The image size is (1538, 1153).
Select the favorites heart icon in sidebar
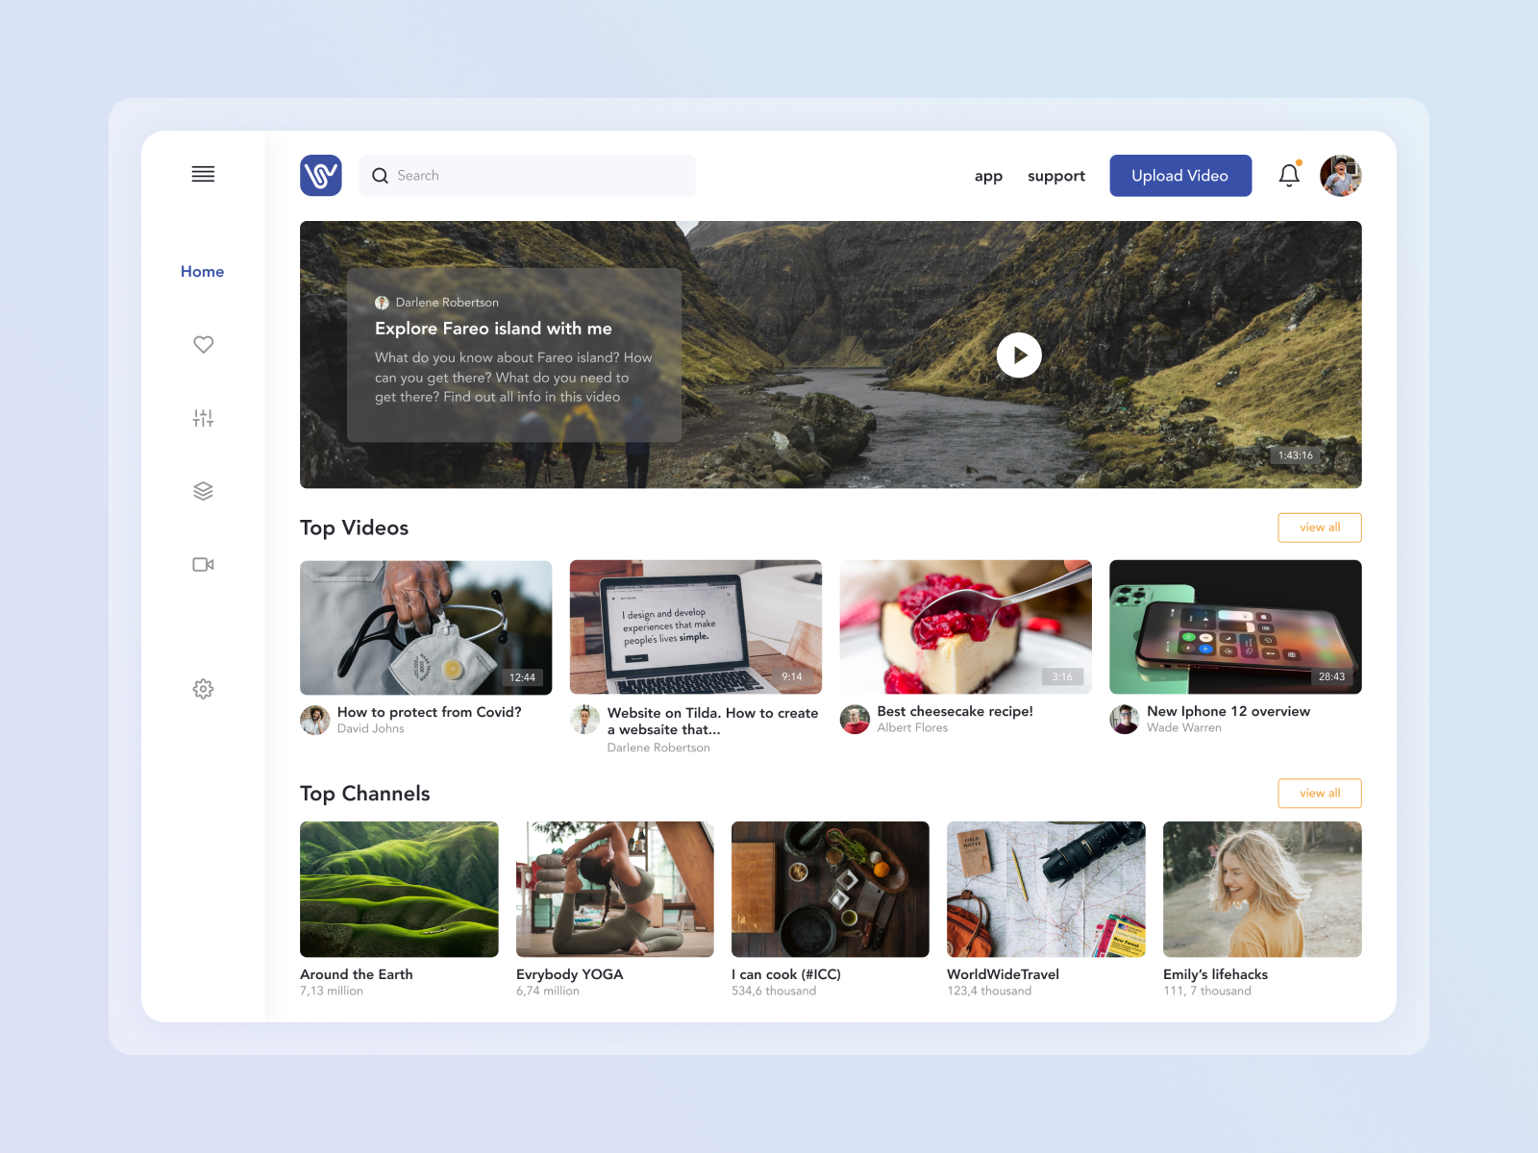tap(203, 344)
